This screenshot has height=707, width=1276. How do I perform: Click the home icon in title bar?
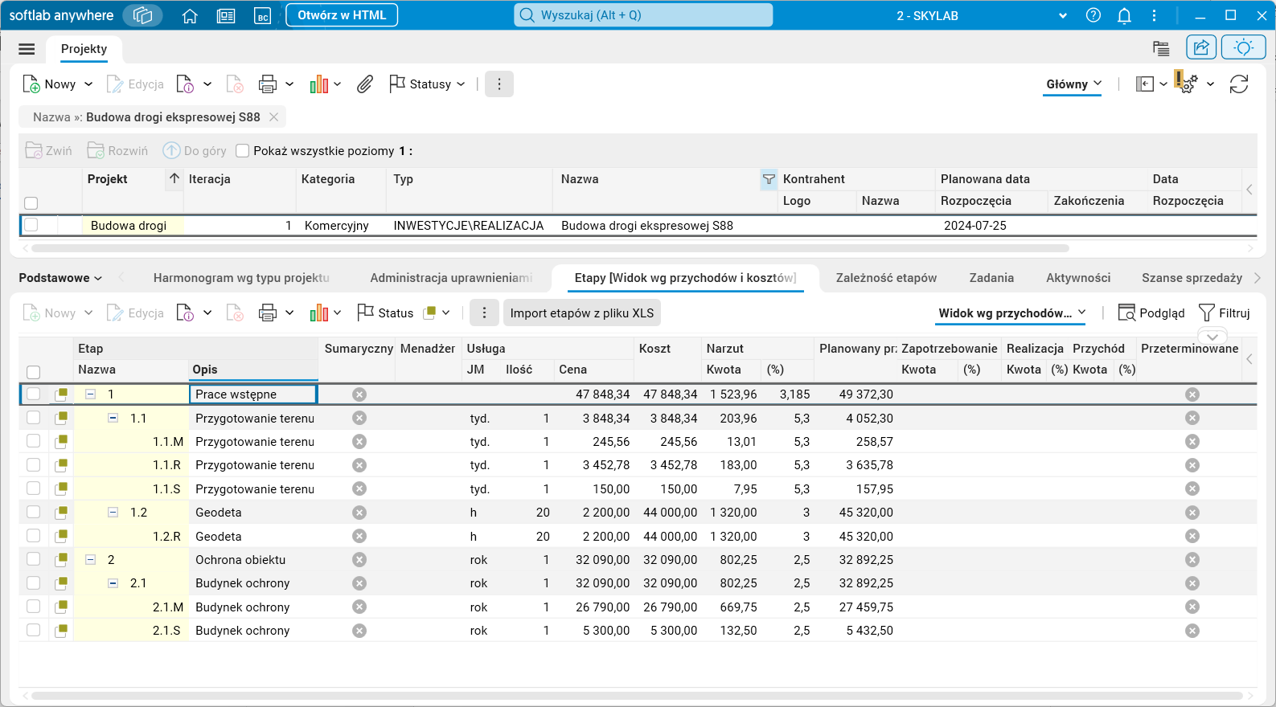190,16
